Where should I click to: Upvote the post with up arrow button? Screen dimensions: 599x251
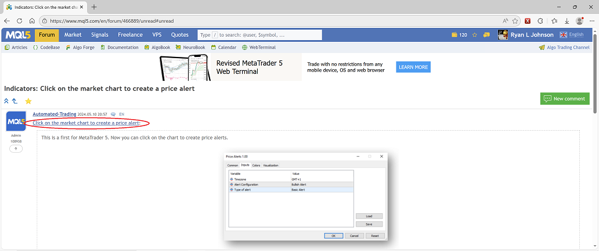(x=16, y=149)
